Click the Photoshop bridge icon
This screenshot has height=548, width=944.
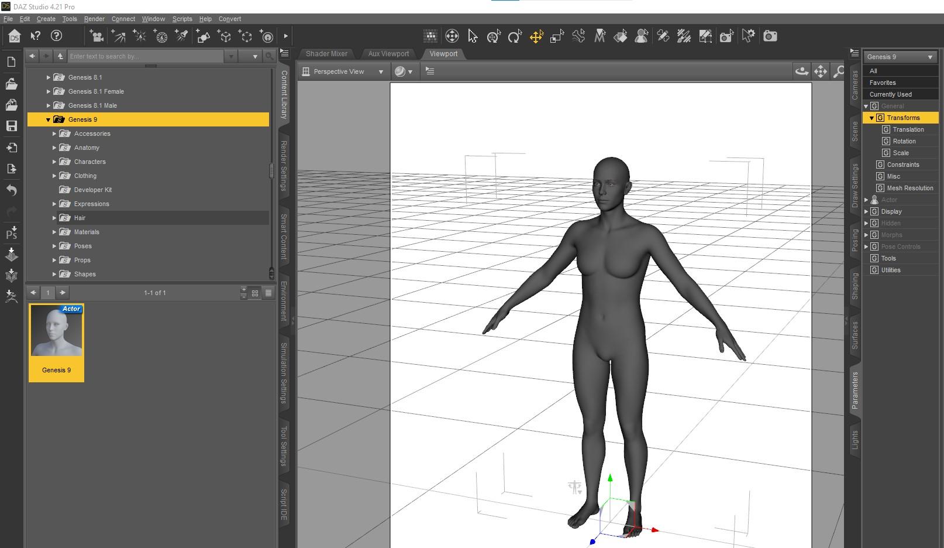tap(11, 232)
